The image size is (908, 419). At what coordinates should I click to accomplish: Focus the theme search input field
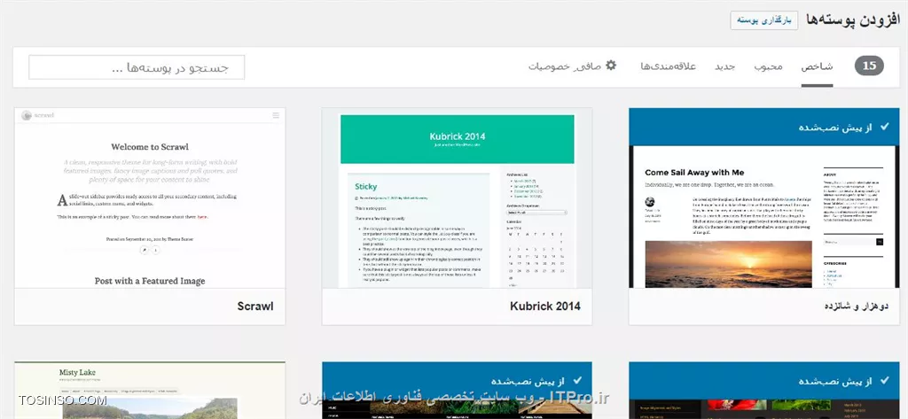[x=137, y=67]
